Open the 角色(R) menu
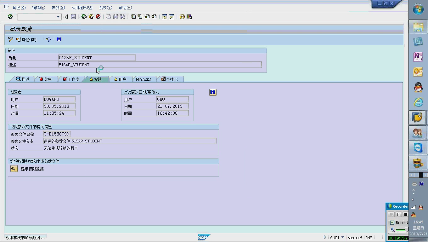 [19, 8]
